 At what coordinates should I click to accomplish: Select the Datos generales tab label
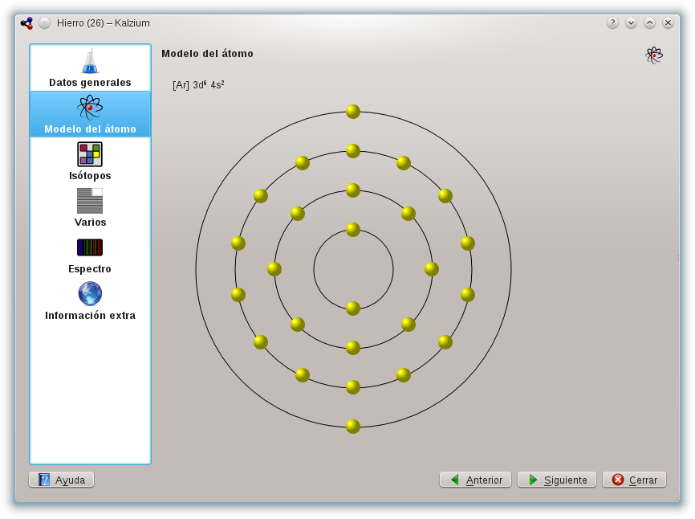(90, 83)
